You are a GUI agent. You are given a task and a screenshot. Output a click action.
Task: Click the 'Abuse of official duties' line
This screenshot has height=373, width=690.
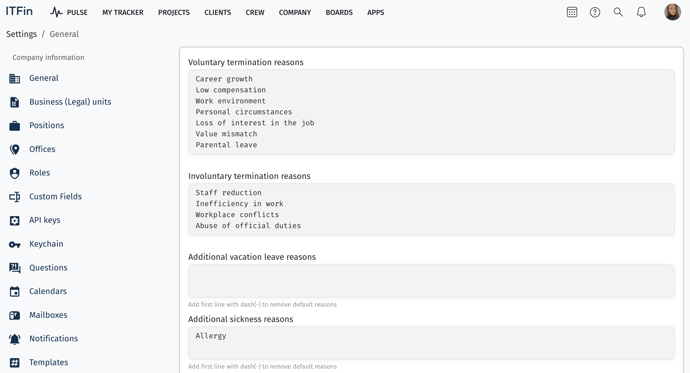pos(248,226)
